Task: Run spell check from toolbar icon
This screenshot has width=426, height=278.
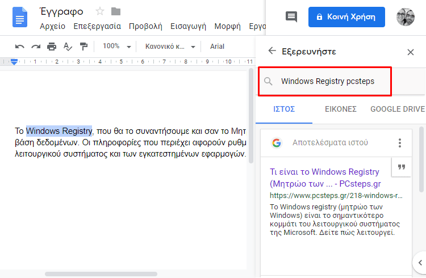Action: [x=68, y=47]
